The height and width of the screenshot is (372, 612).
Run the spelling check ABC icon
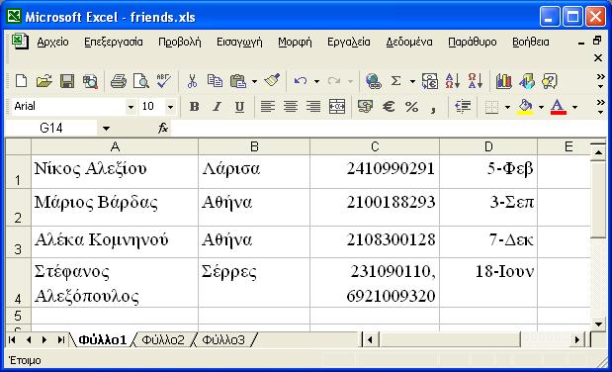pos(163,81)
